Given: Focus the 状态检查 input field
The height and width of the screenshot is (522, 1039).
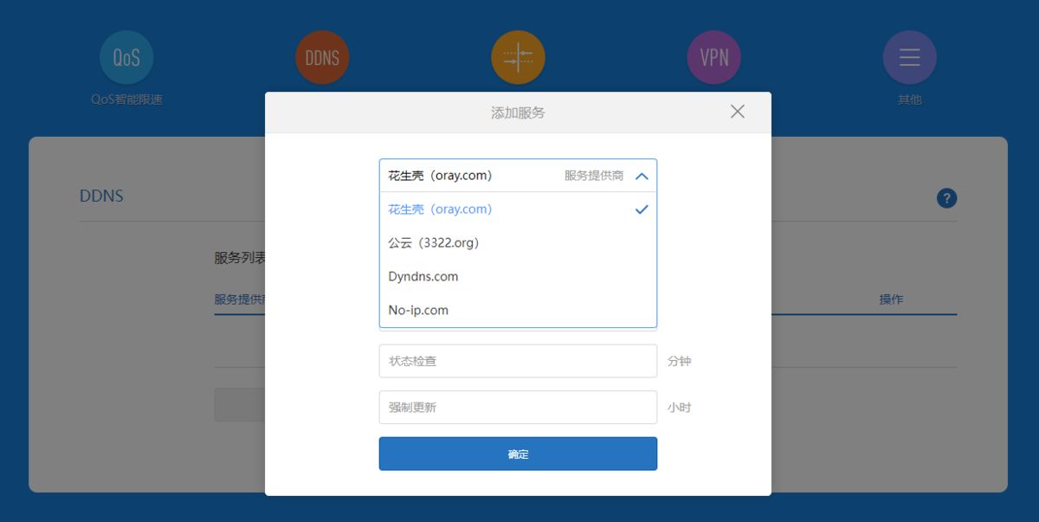Looking at the screenshot, I should click(x=518, y=361).
